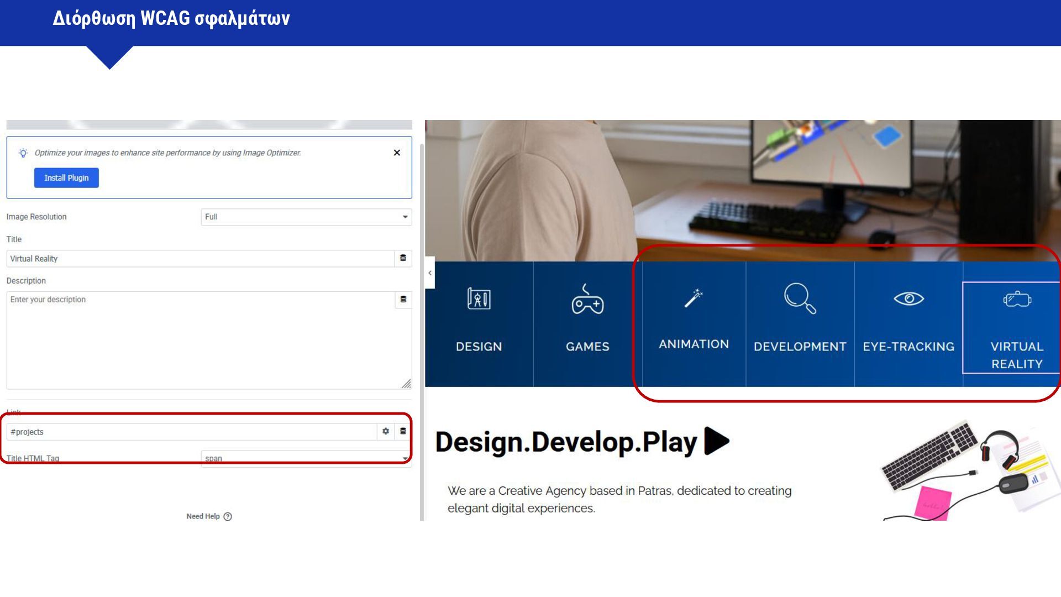Viewport: 1061px width, 597px height.
Task: Click the Eye-Tracking eye icon
Action: click(x=908, y=298)
